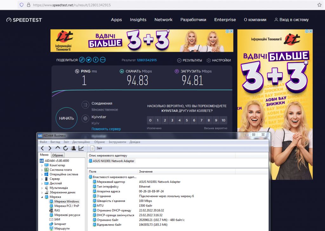Screen dimensions: 325x231
Task: Rate Kyivstar with score 0
Action: point(150,120)
